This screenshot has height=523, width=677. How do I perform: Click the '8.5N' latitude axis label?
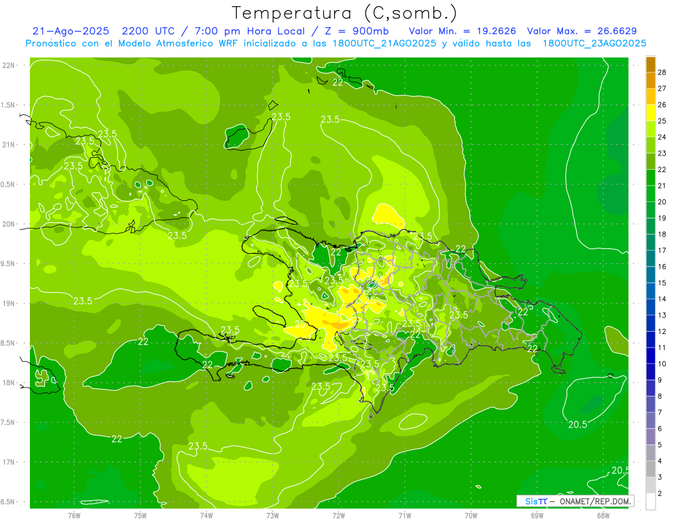(8, 343)
